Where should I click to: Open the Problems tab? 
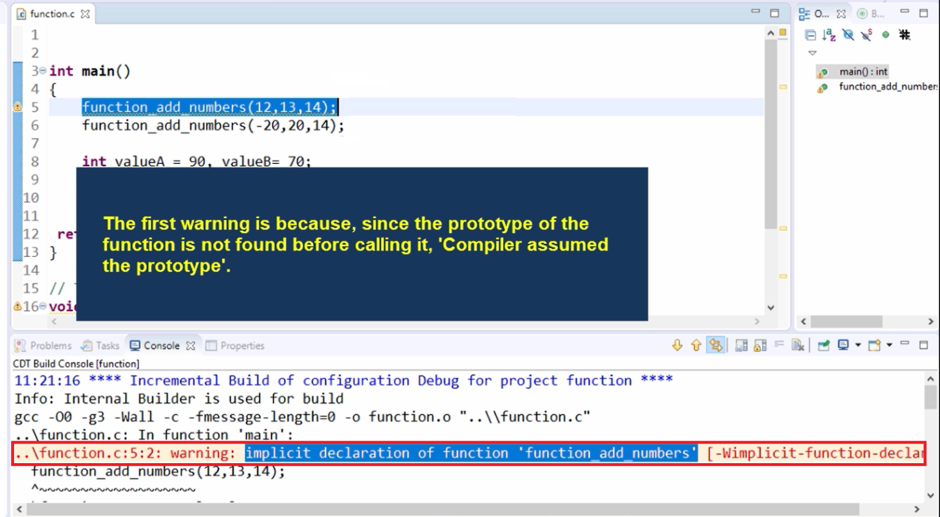tap(43, 346)
